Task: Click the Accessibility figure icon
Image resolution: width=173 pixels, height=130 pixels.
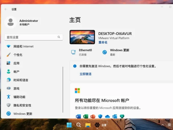Action: click(x=8, y=97)
